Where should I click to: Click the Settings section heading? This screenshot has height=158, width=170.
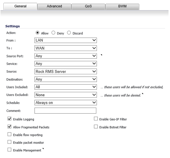(x=13, y=26)
